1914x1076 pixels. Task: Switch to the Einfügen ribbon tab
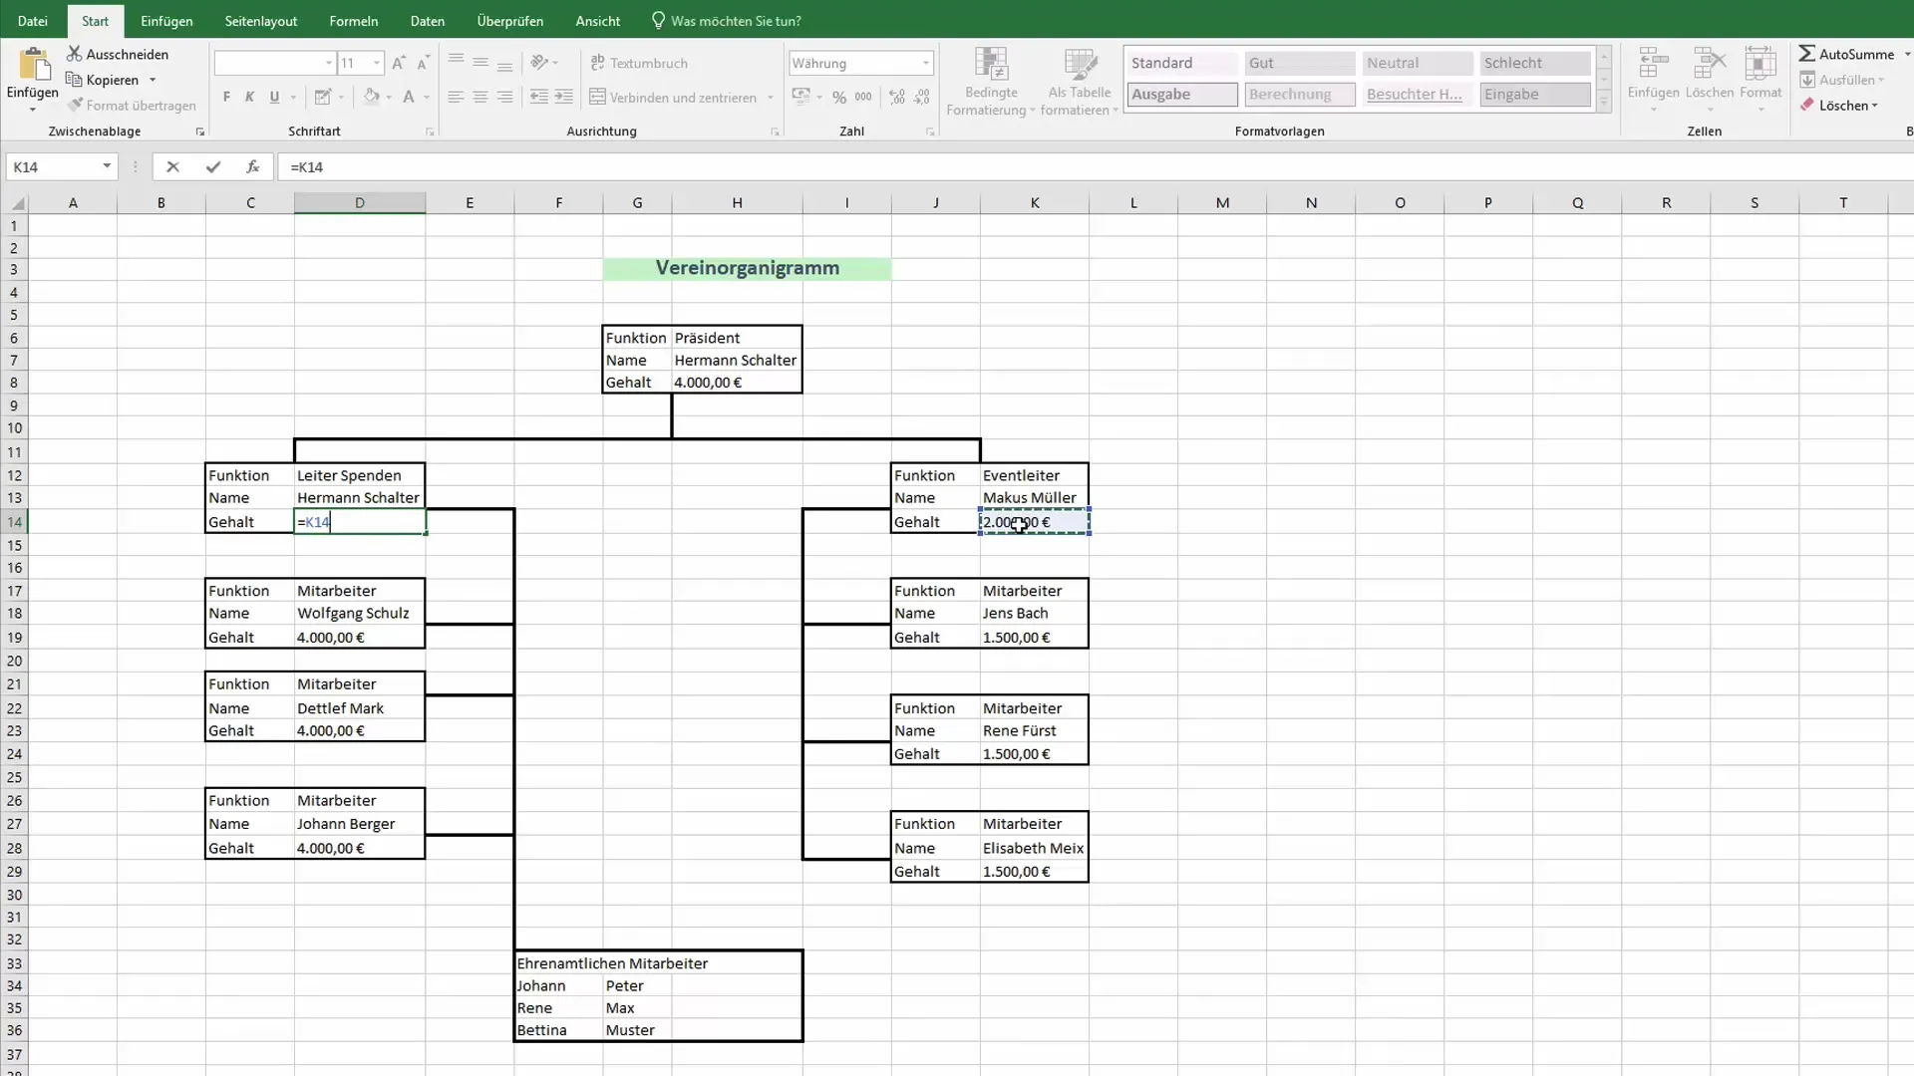pyautogui.click(x=166, y=21)
